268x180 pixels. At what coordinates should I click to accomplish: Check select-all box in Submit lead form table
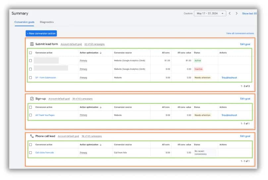[30, 53]
